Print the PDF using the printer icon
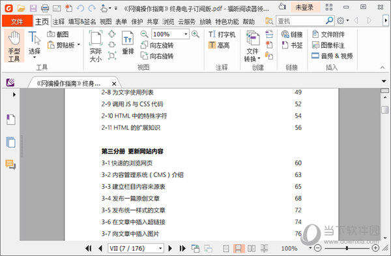 tap(45, 8)
